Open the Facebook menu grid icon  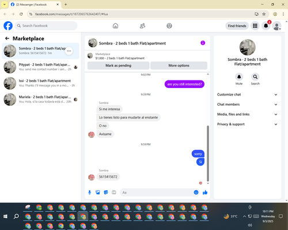pyautogui.click(x=255, y=26)
